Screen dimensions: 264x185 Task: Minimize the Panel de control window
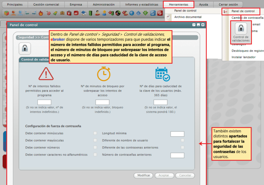point(198,25)
